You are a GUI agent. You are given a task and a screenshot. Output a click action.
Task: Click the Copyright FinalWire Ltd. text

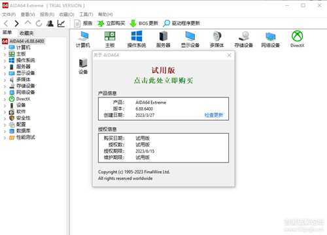(134, 172)
